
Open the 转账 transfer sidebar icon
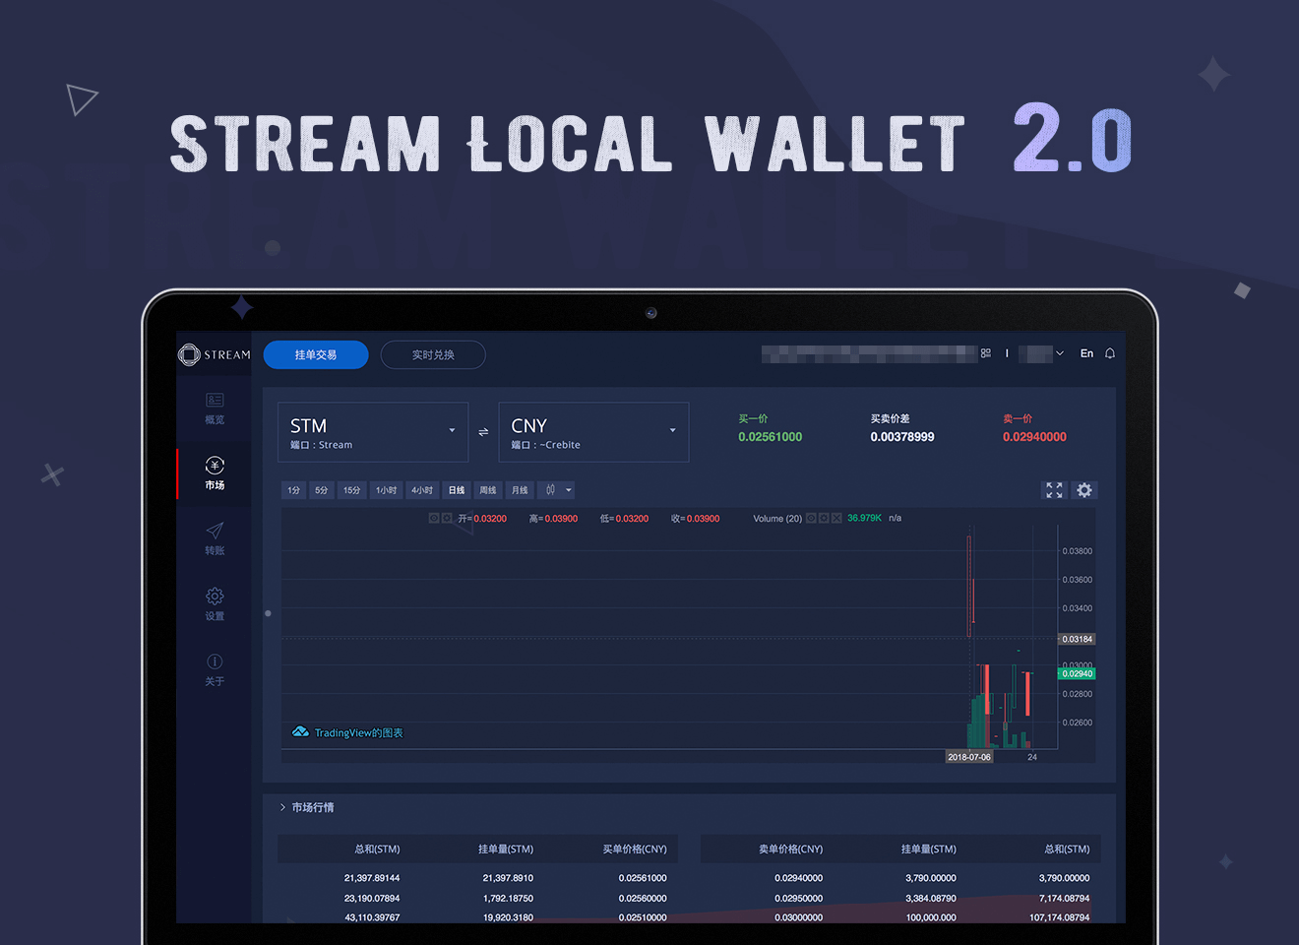pyautogui.click(x=215, y=531)
